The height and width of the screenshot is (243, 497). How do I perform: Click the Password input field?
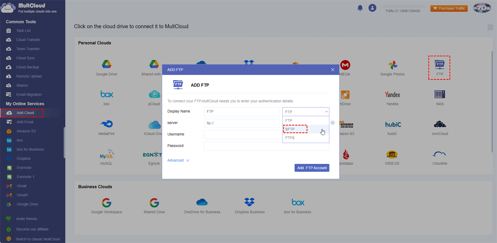tap(267, 146)
